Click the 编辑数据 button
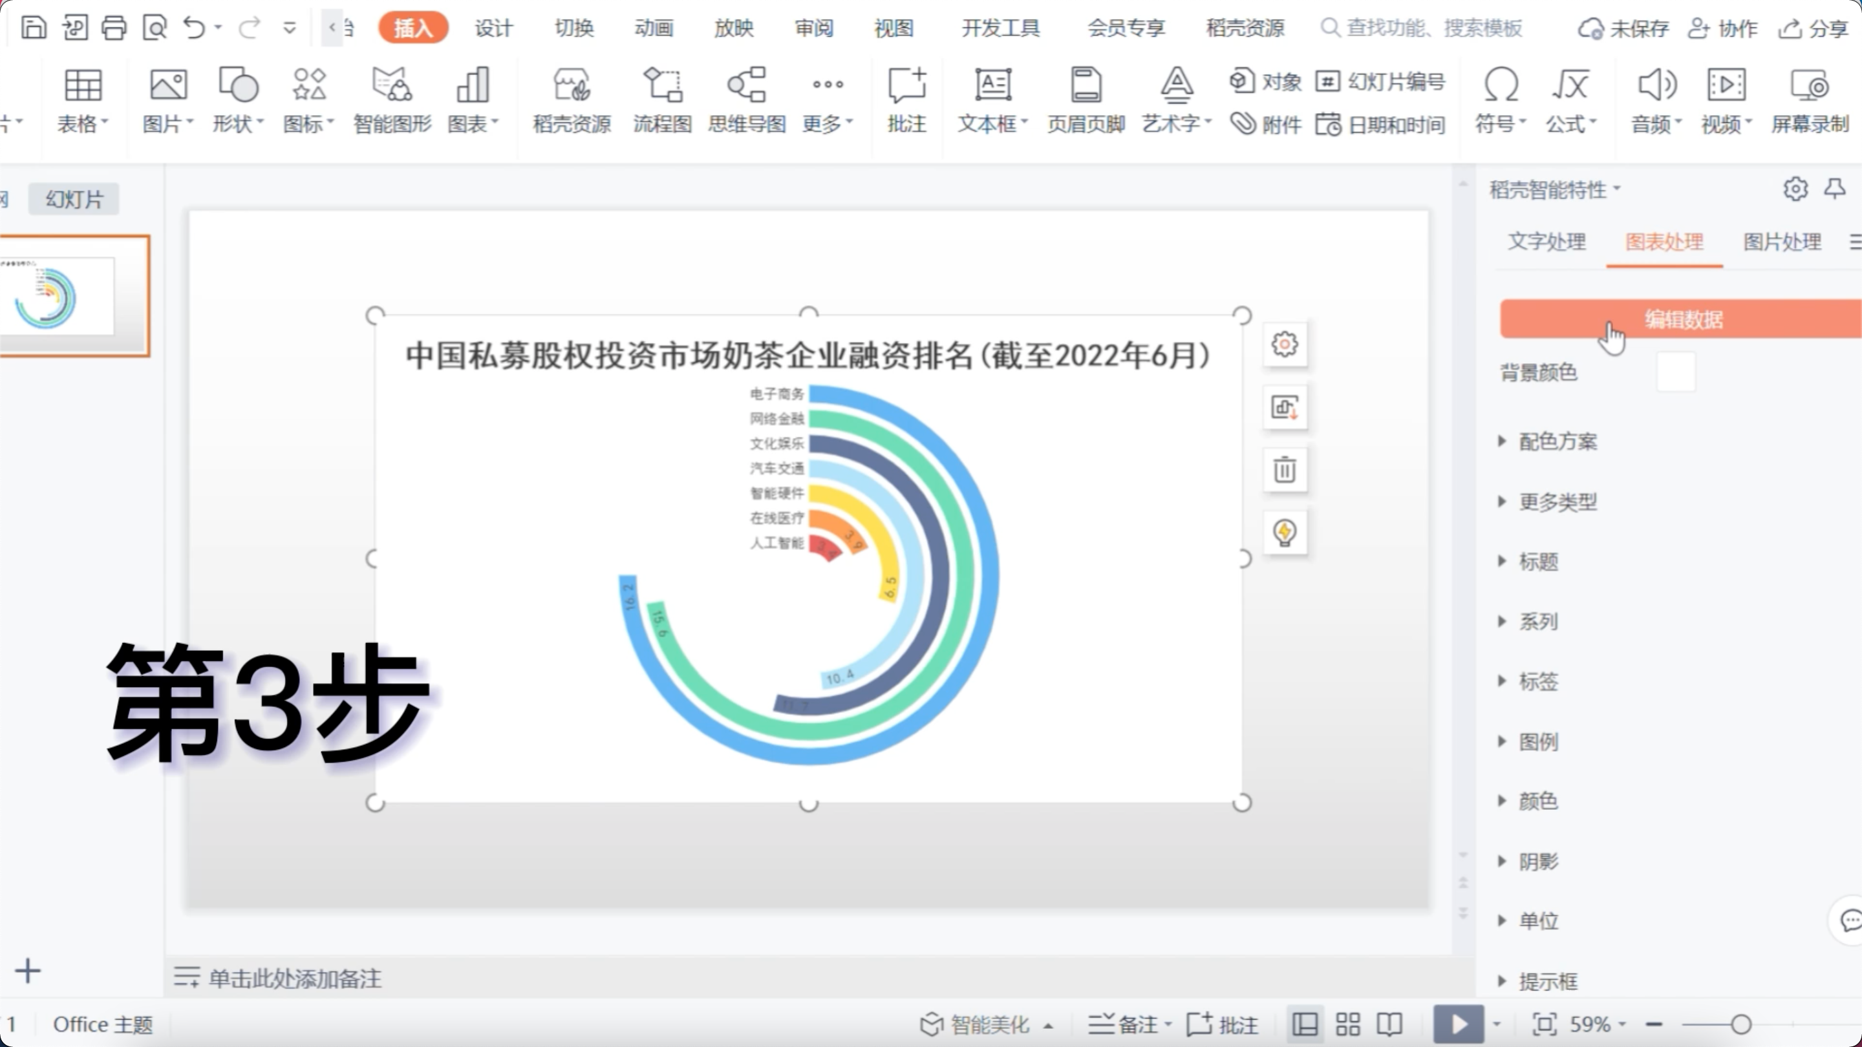The height and width of the screenshot is (1047, 1862). (x=1681, y=319)
